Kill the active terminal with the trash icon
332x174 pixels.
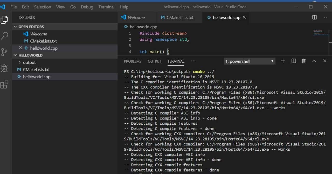pyautogui.click(x=303, y=61)
